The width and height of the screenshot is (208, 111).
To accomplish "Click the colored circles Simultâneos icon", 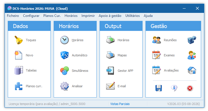I will (x=65, y=70).
